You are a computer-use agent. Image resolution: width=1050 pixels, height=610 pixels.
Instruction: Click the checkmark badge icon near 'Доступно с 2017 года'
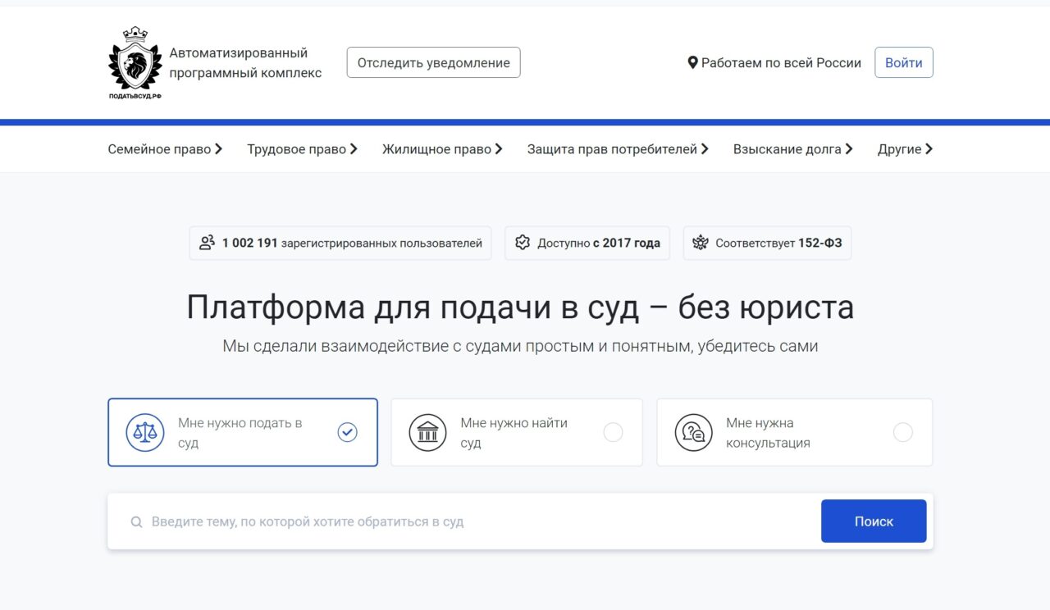523,243
